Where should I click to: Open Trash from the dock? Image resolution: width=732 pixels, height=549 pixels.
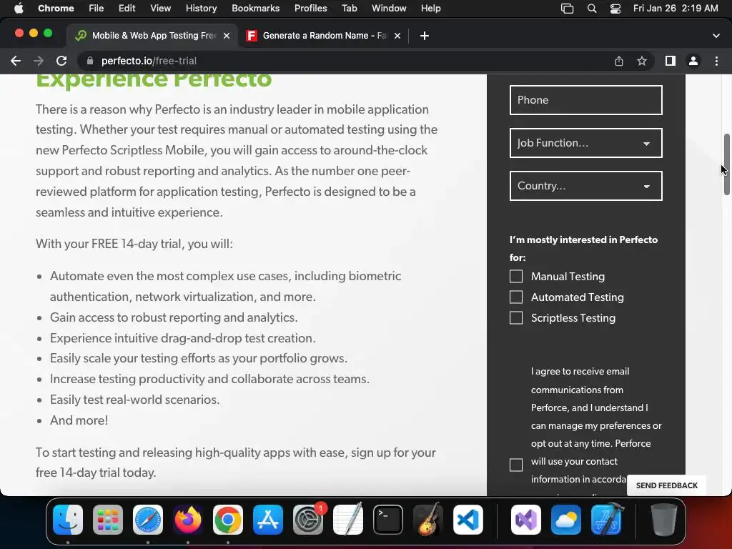tap(664, 520)
